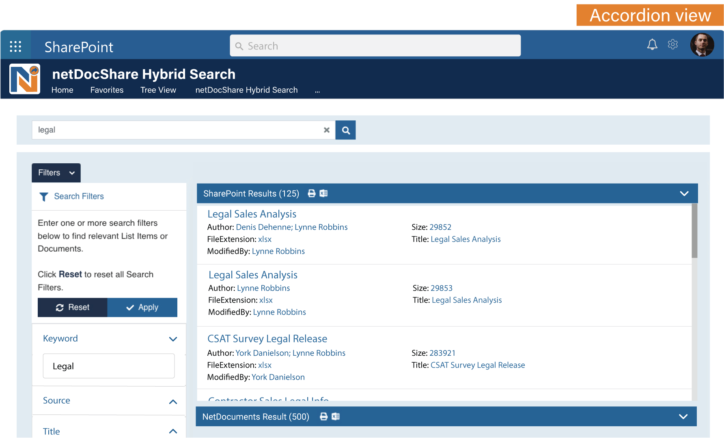Go to the Home nav item
This screenshot has width=724, height=438.
(62, 90)
